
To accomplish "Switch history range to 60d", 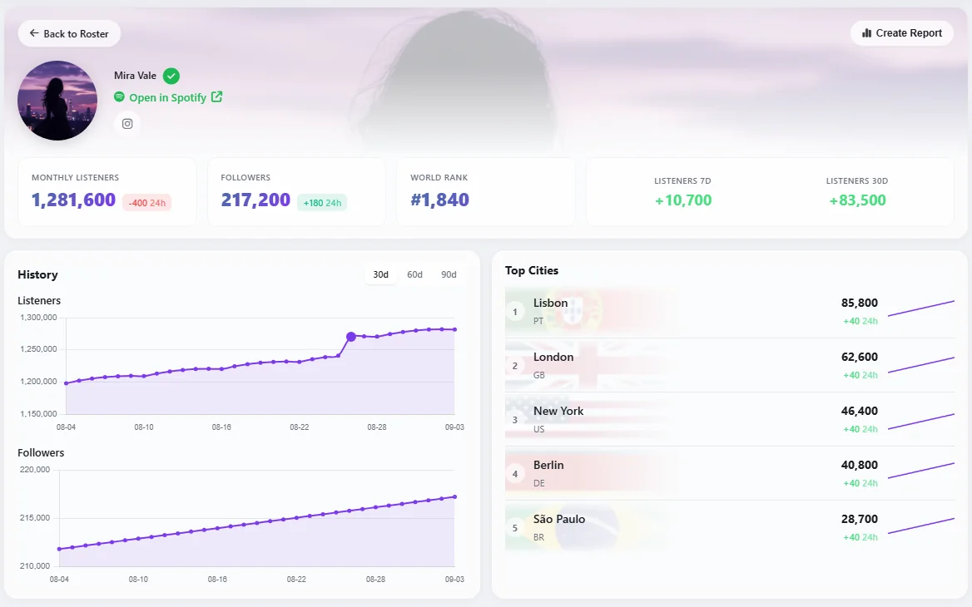I will pyautogui.click(x=414, y=274).
